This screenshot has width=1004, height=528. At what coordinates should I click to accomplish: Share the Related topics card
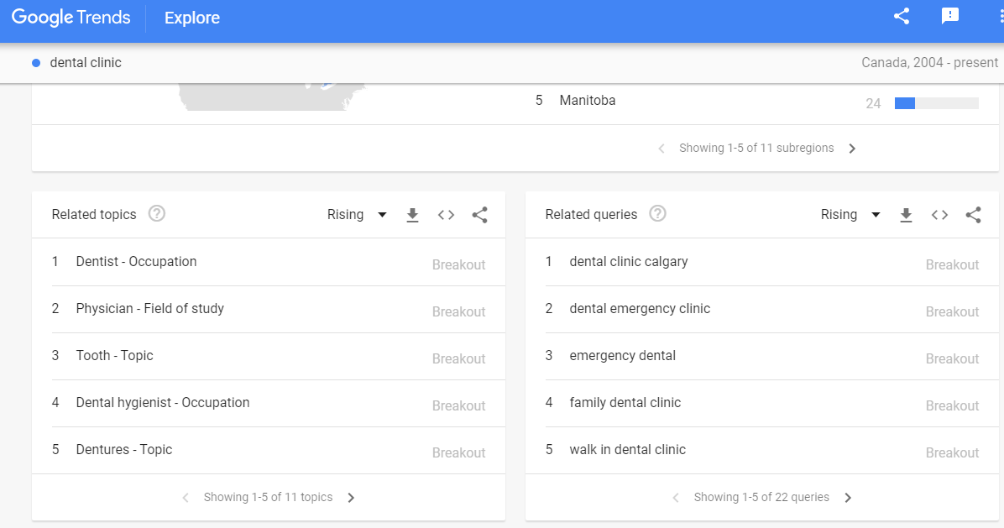pyautogui.click(x=479, y=215)
